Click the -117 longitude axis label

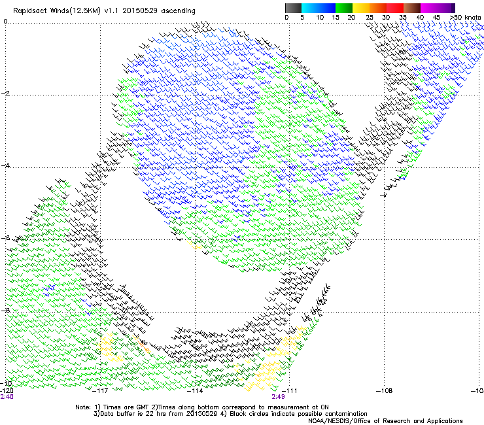pyautogui.click(x=100, y=391)
